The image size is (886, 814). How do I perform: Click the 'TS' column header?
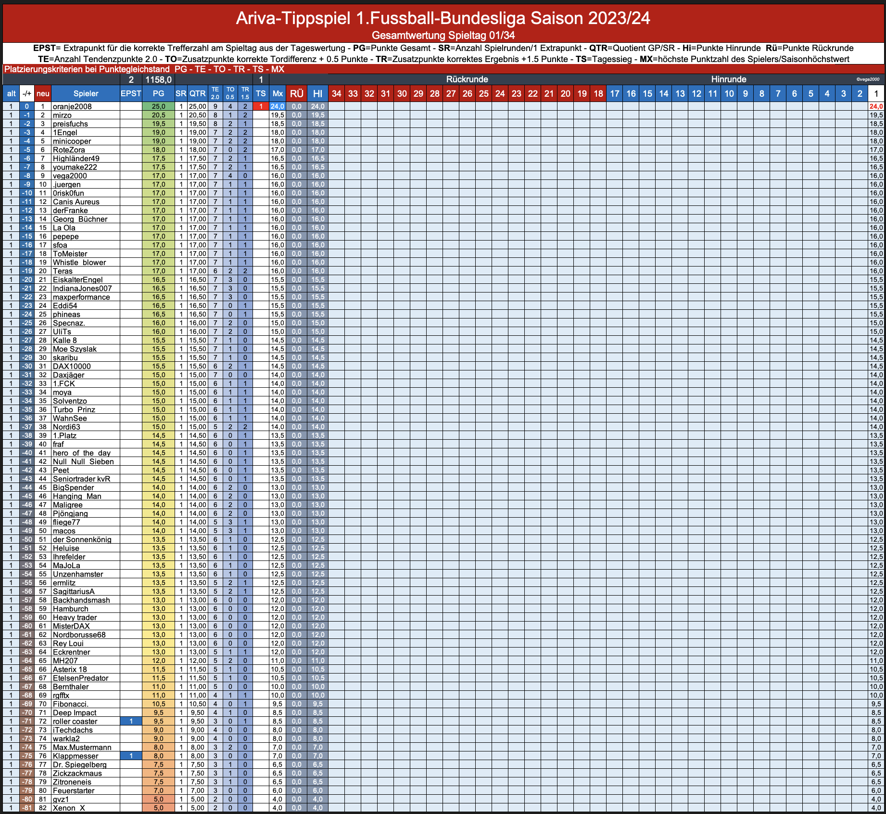pyautogui.click(x=261, y=93)
